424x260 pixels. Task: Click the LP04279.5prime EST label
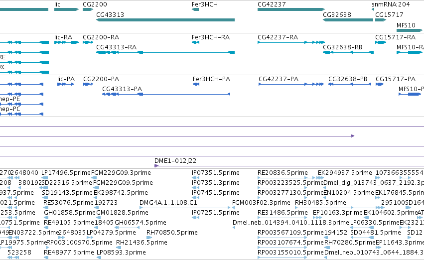click(111, 233)
